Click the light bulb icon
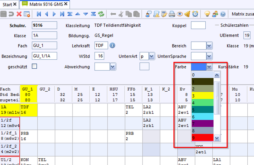 point(207,14)
